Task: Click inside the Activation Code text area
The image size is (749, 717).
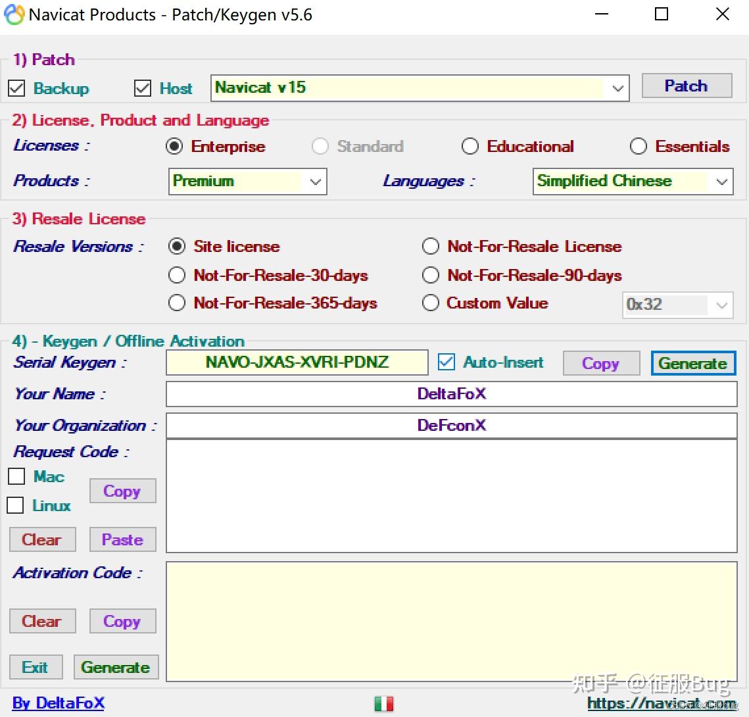Action: pyautogui.click(x=451, y=622)
